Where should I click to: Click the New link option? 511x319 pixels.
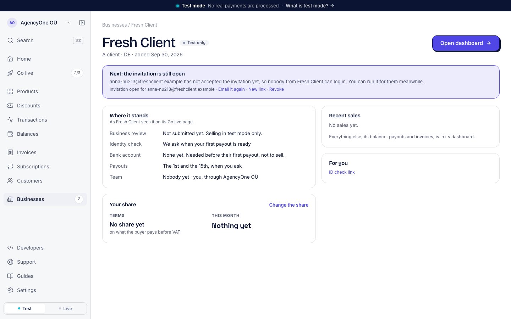[x=257, y=89]
